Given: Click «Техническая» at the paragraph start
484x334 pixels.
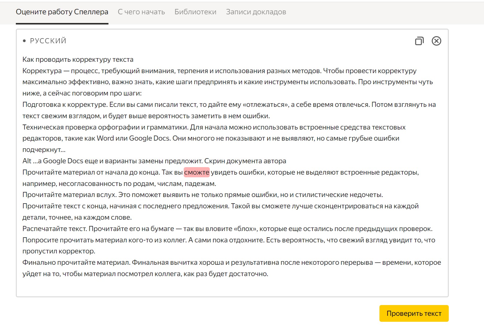Looking at the screenshot, I should click(x=43, y=127).
